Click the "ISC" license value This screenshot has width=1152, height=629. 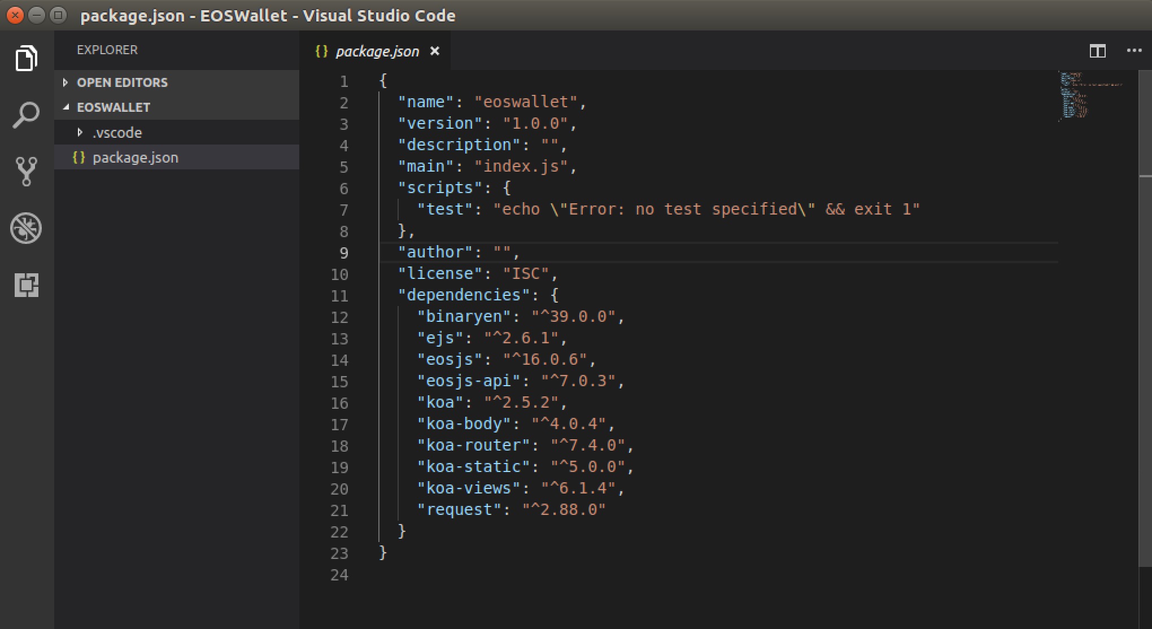526,274
